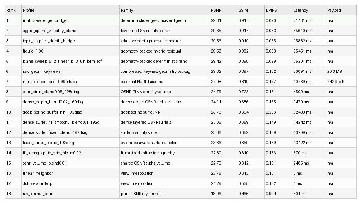Click the Latency column header
The width and height of the screenshot is (361, 203).
(x=309, y=10)
